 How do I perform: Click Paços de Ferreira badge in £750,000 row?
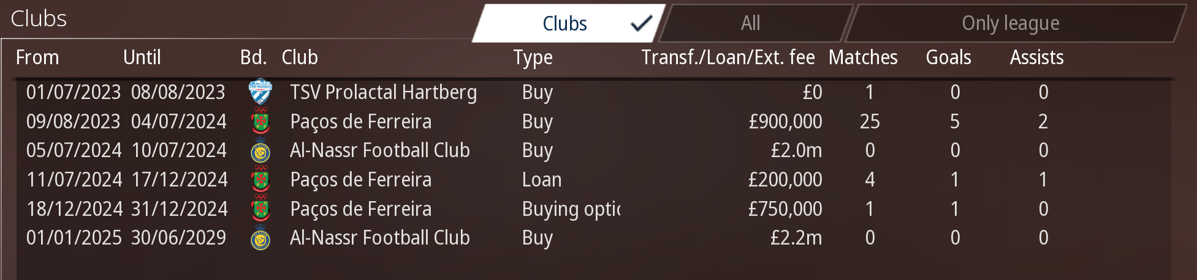tap(260, 209)
